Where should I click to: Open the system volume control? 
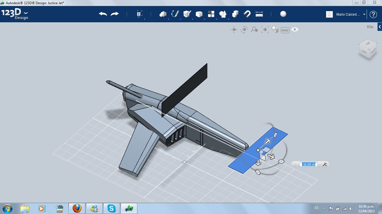351,208
